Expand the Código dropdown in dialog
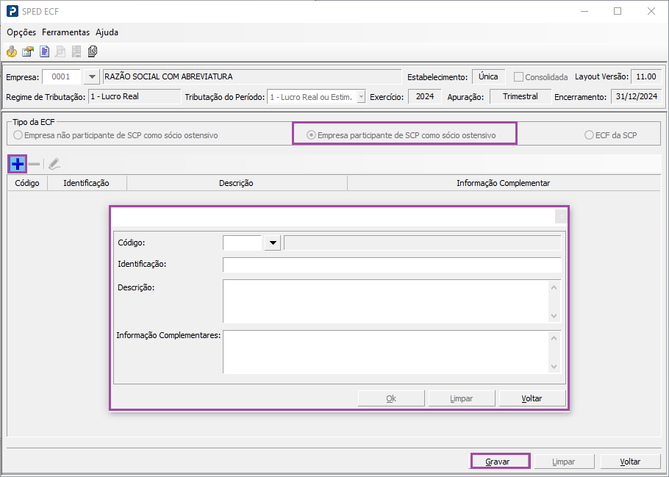This screenshot has width=669, height=477. [x=273, y=243]
